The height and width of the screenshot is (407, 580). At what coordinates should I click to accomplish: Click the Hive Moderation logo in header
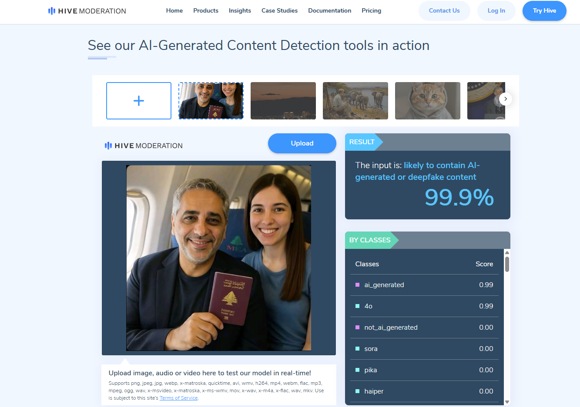pyautogui.click(x=87, y=11)
